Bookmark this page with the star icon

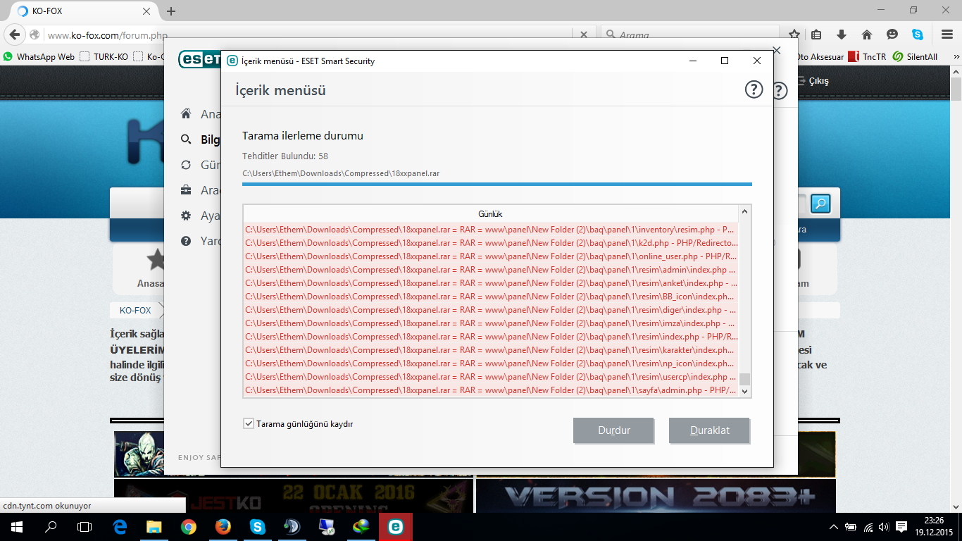794,35
